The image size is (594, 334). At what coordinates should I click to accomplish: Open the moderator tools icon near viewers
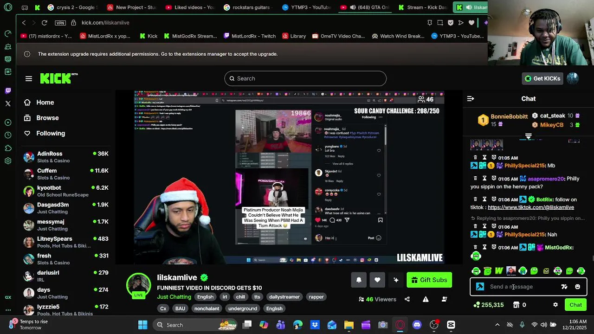(444, 299)
